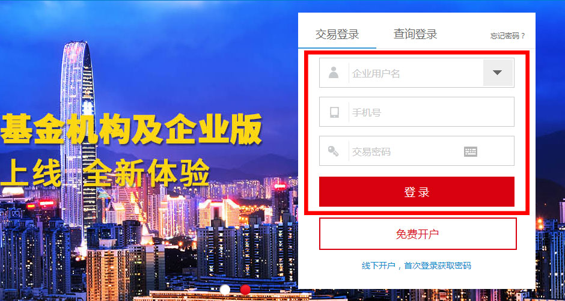Image resolution: width=565 pixels, height=301 pixels.
Task: Click the 免费开户 button
Action: pos(418,234)
